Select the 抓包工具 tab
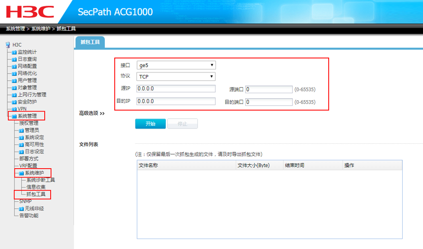This screenshot has width=423, height=249. click(x=90, y=42)
